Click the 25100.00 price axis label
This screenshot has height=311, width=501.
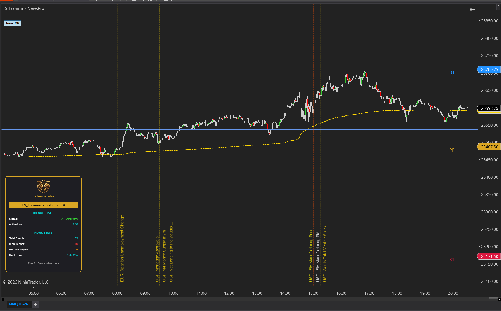490,282
